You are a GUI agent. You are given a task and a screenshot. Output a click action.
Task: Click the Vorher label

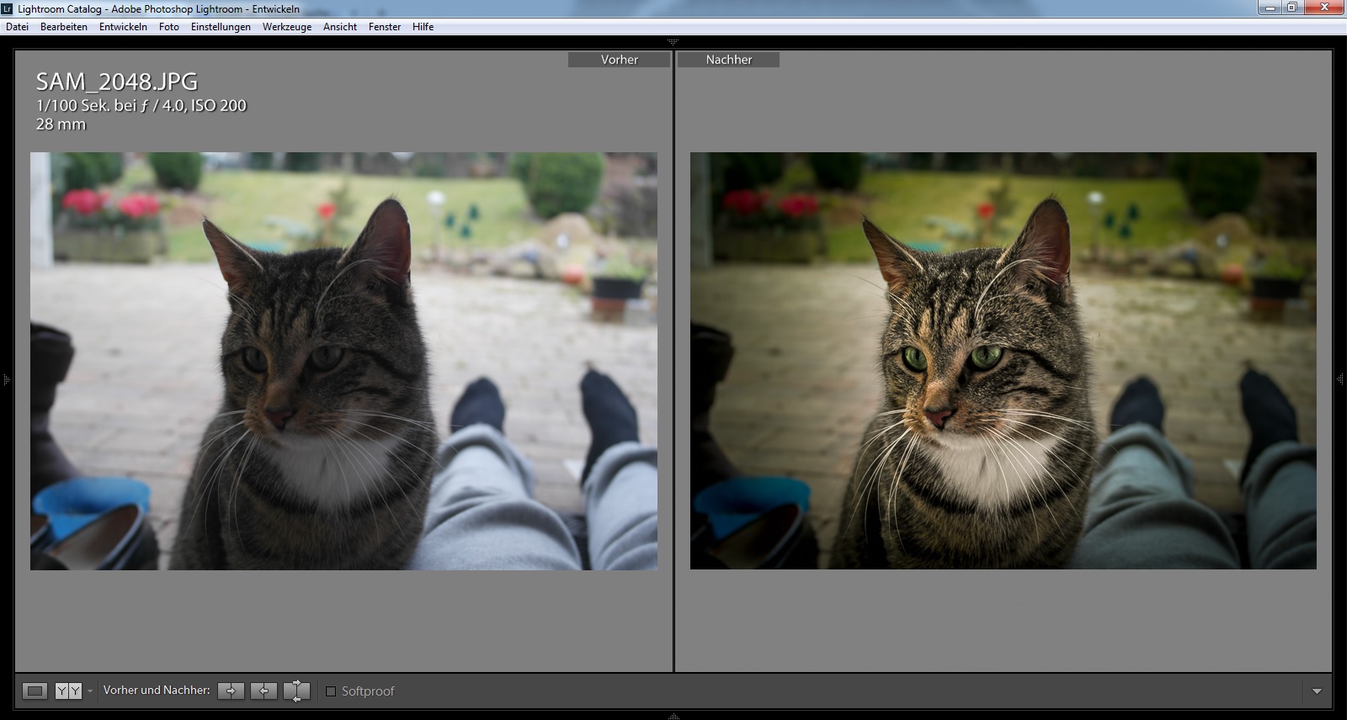619,60
